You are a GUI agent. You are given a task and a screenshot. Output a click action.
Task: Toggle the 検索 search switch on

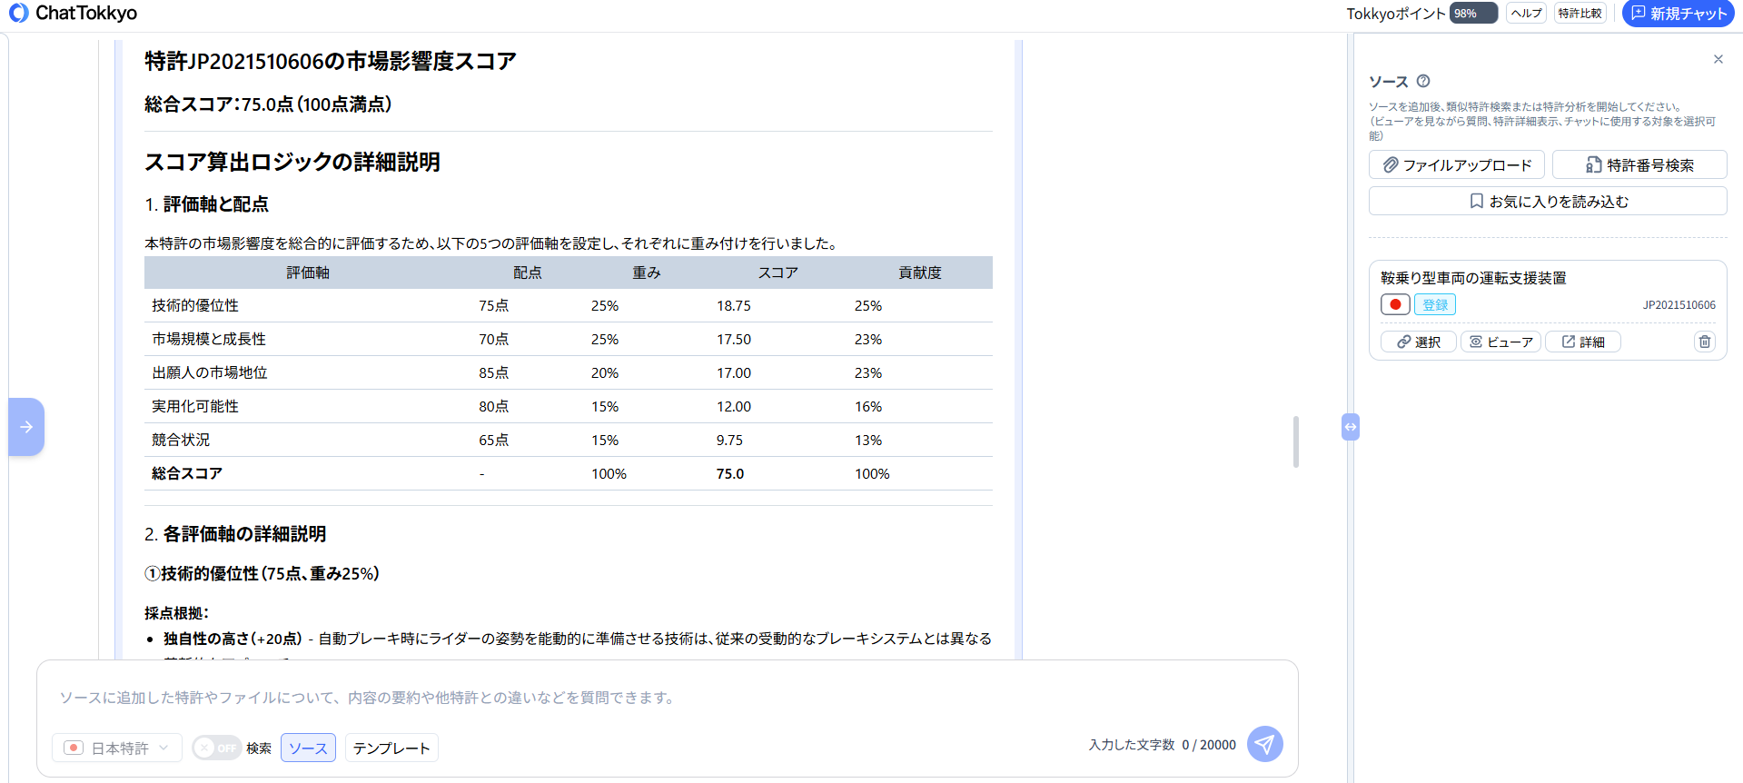[x=216, y=748]
